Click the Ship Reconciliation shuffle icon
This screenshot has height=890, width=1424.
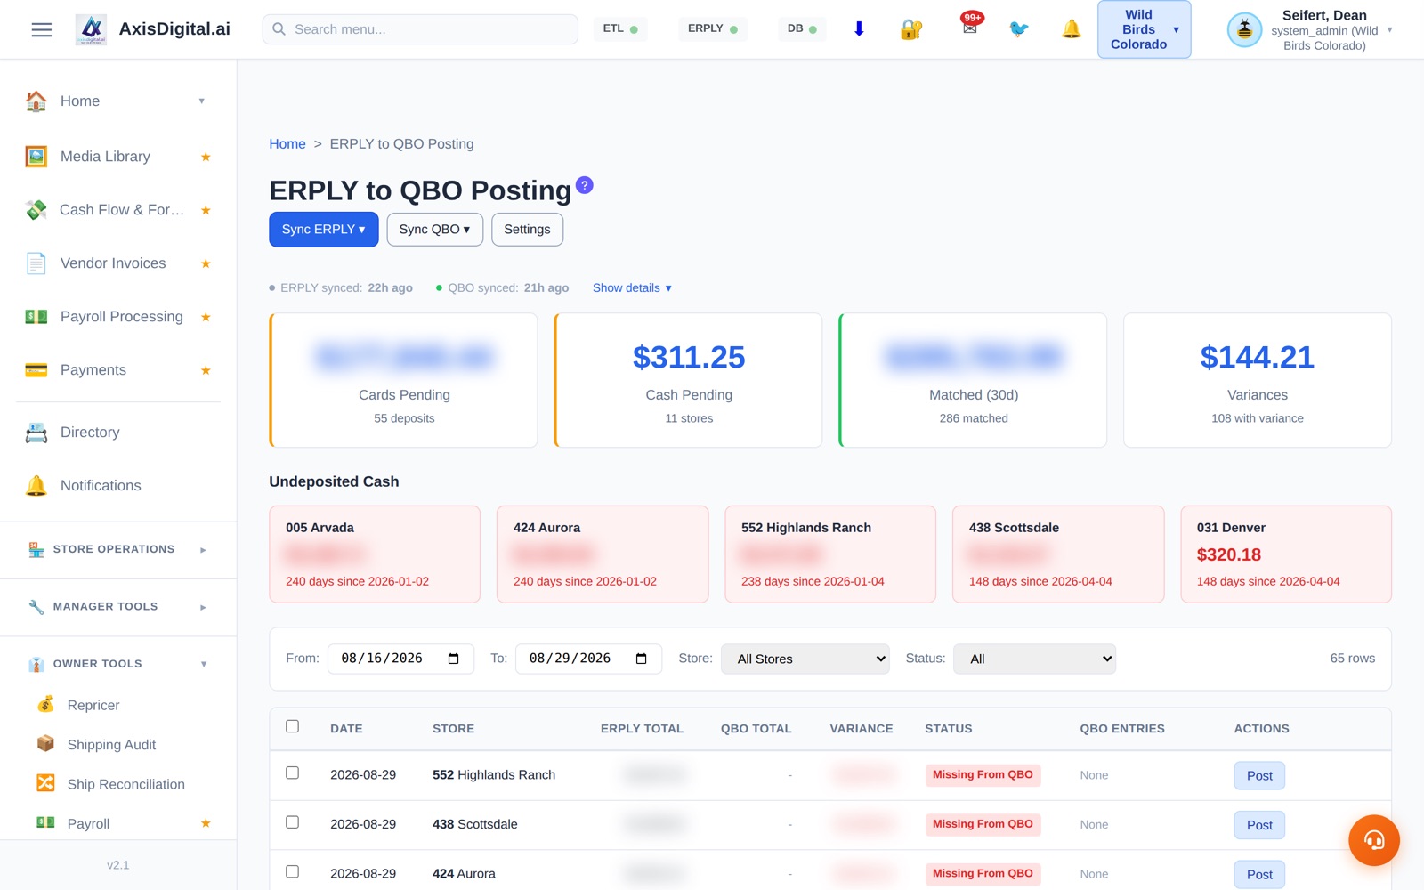[45, 783]
